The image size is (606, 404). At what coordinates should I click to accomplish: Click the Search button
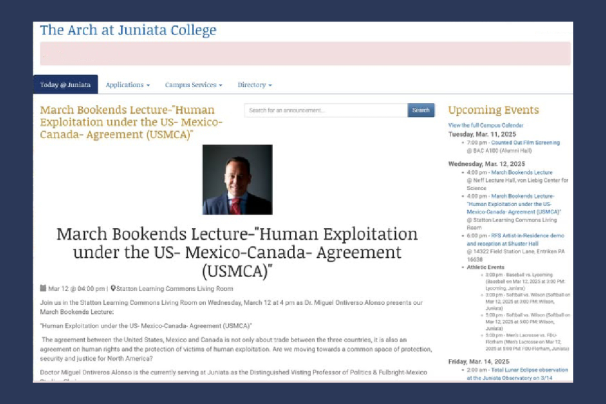421,110
